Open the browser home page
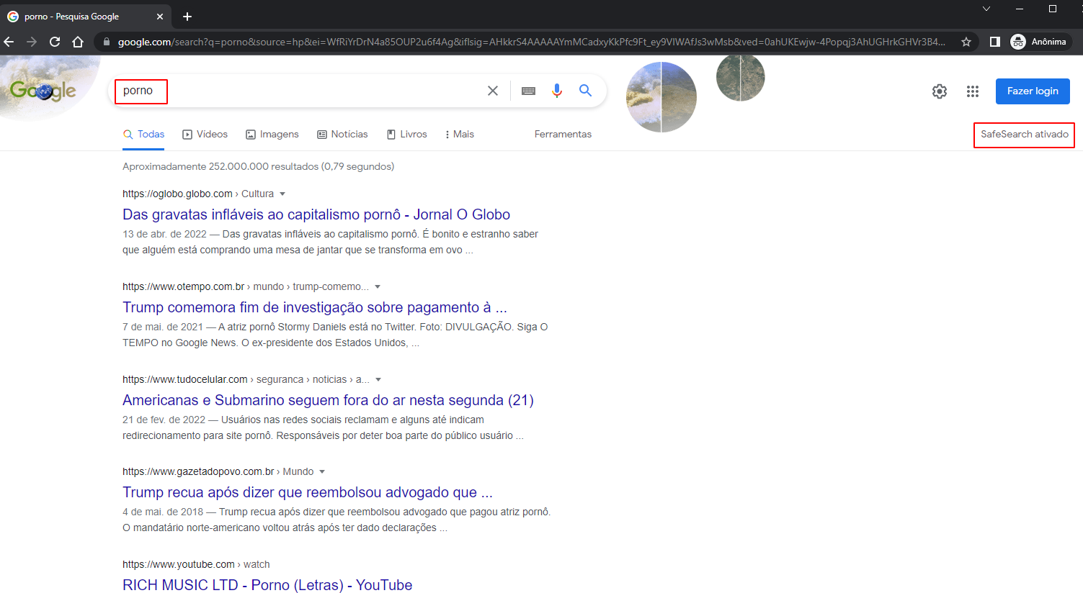1083x593 pixels. (78, 42)
